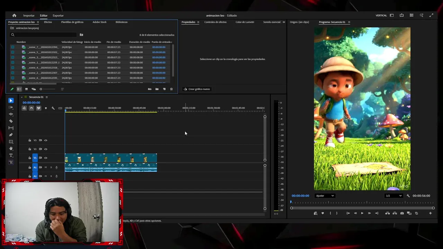Step forward one frame

point(369,213)
